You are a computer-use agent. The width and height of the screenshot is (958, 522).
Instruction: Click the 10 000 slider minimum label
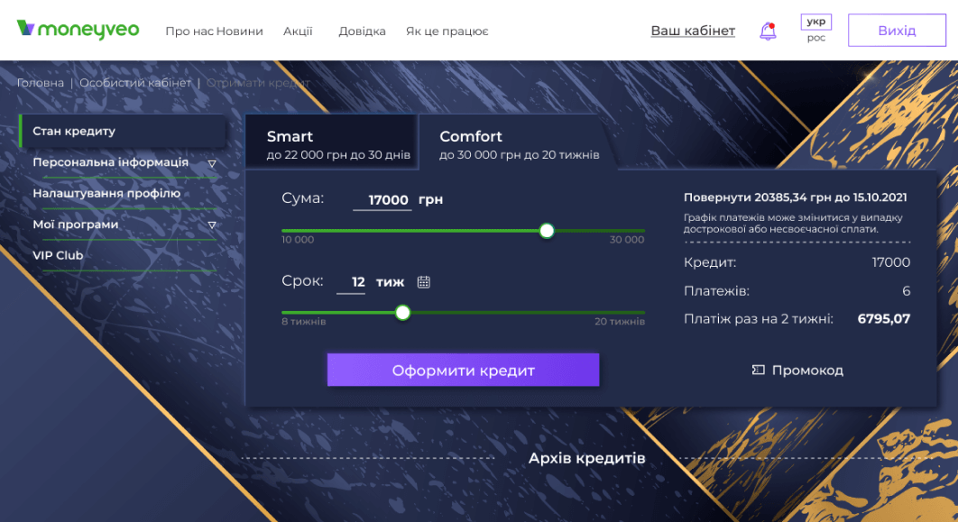(x=298, y=240)
